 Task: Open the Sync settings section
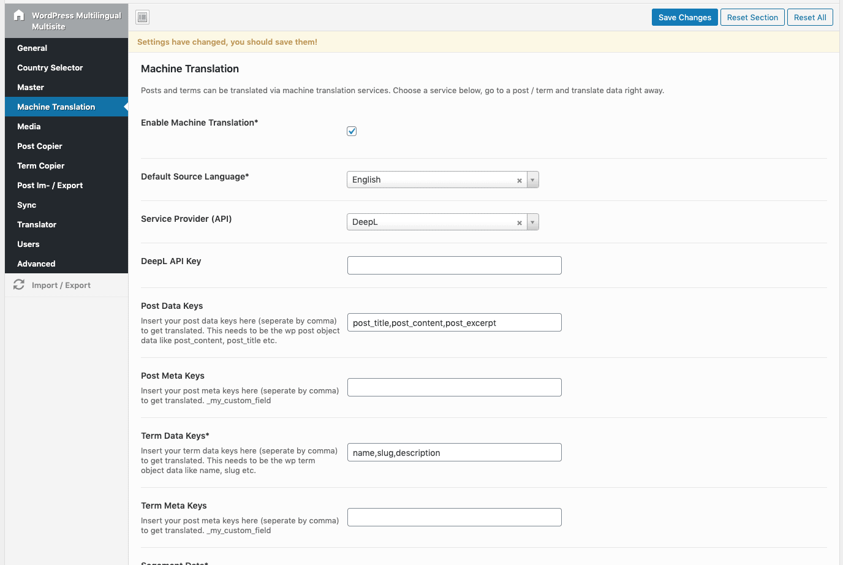[x=26, y=205]
